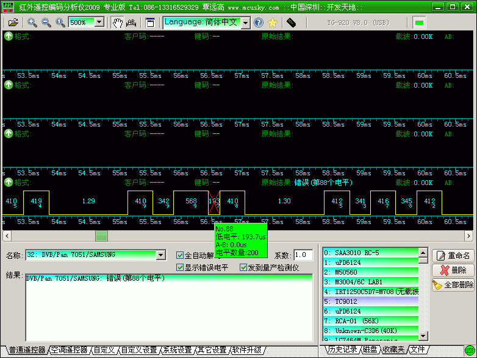Expand the Language dropdown
477x358 pixels.
coord(245,23)
